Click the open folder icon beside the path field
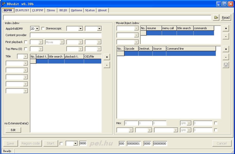The height and width of the screenshot is (154, 235). 216,17
